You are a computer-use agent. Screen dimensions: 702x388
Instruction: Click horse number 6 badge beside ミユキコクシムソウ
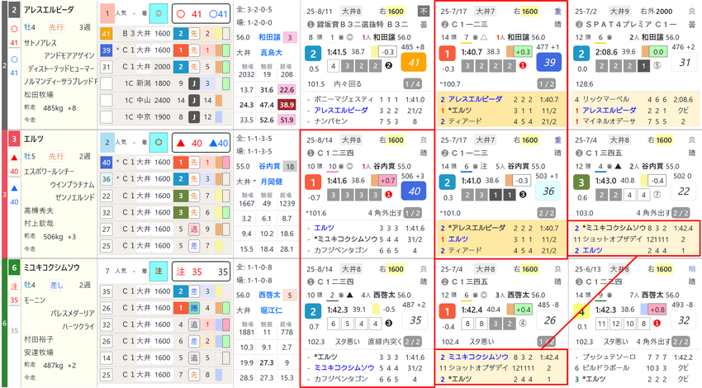(x=14, y=267)
